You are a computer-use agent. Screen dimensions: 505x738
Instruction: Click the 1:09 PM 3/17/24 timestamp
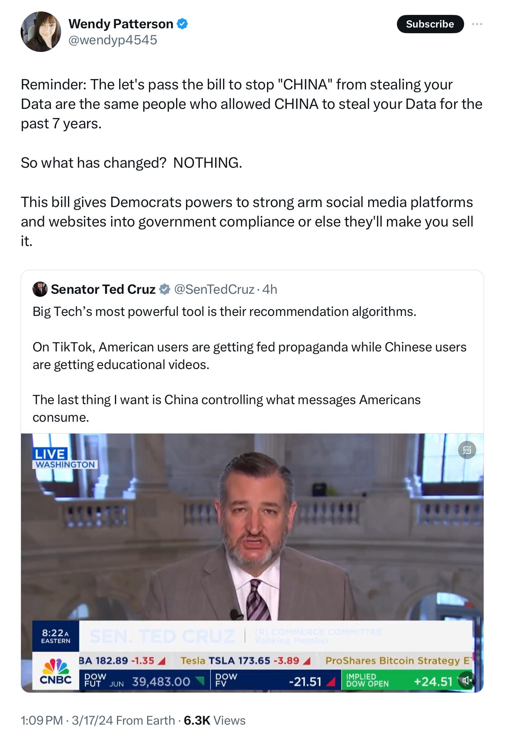pyautogui.click(x=67, y=720)
